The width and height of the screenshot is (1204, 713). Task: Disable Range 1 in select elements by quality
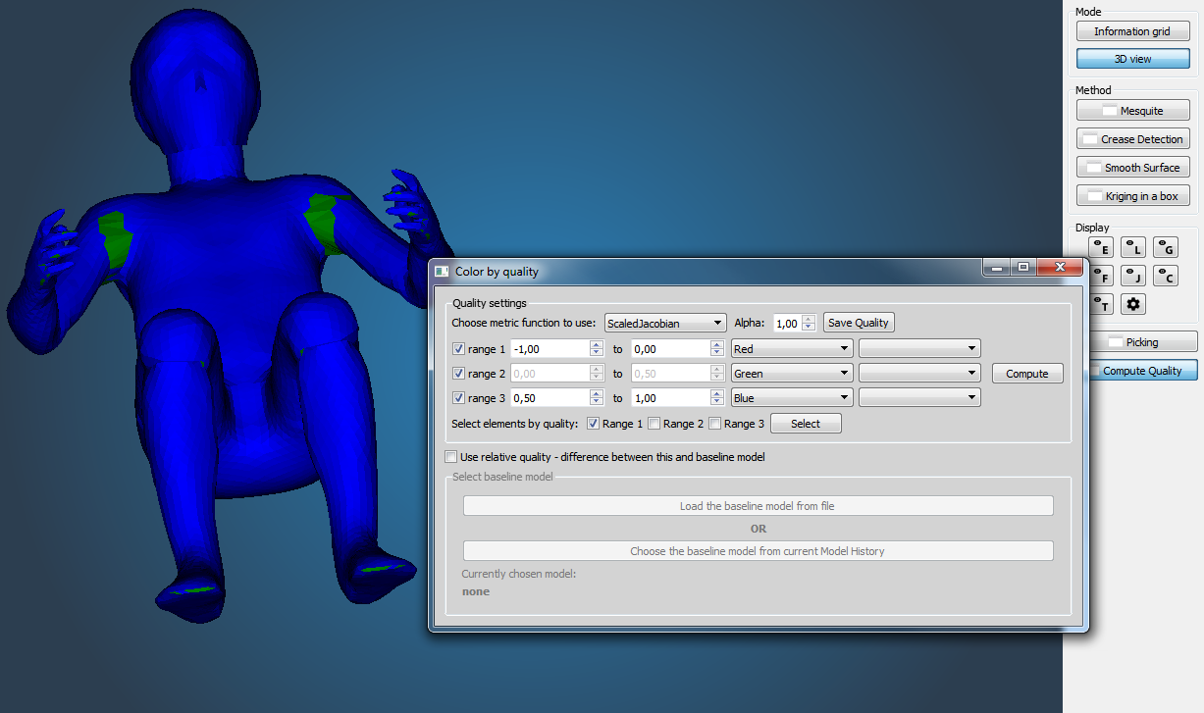click(593, 424)
